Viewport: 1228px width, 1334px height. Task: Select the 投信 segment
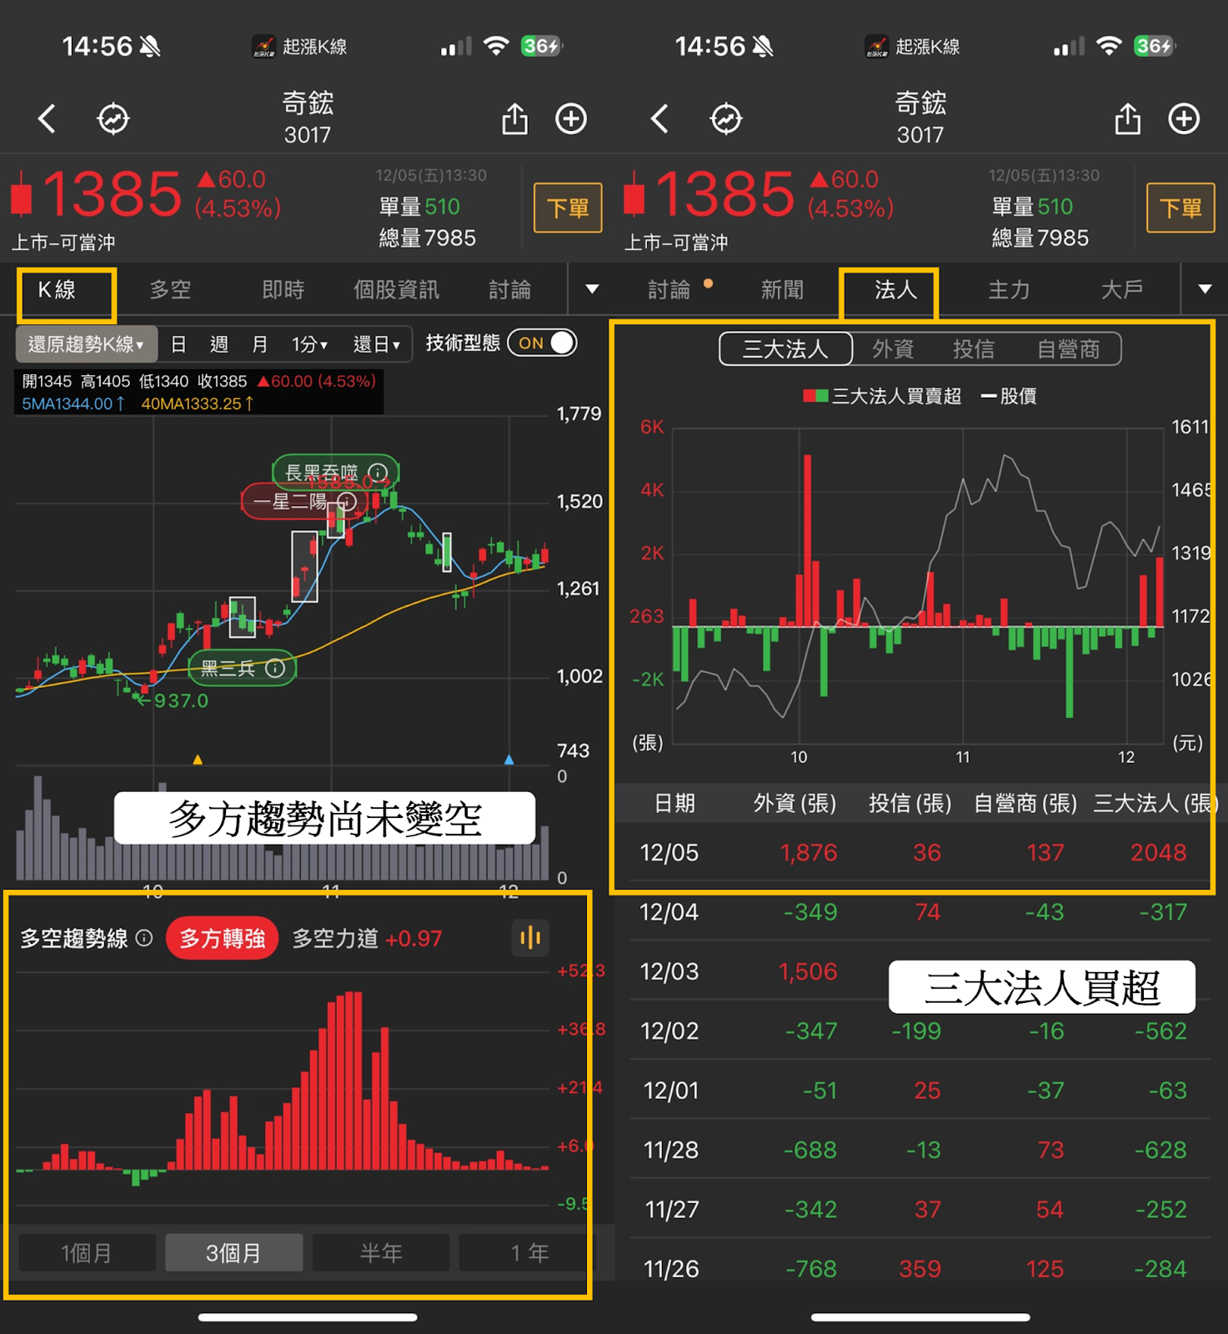click(x=974, y=349)
